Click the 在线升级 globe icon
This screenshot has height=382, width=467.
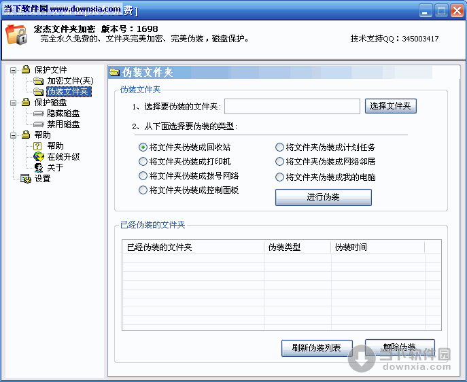tap(39, 157)
